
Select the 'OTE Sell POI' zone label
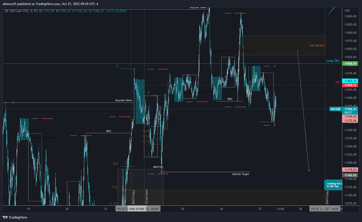tap(317, 46)
